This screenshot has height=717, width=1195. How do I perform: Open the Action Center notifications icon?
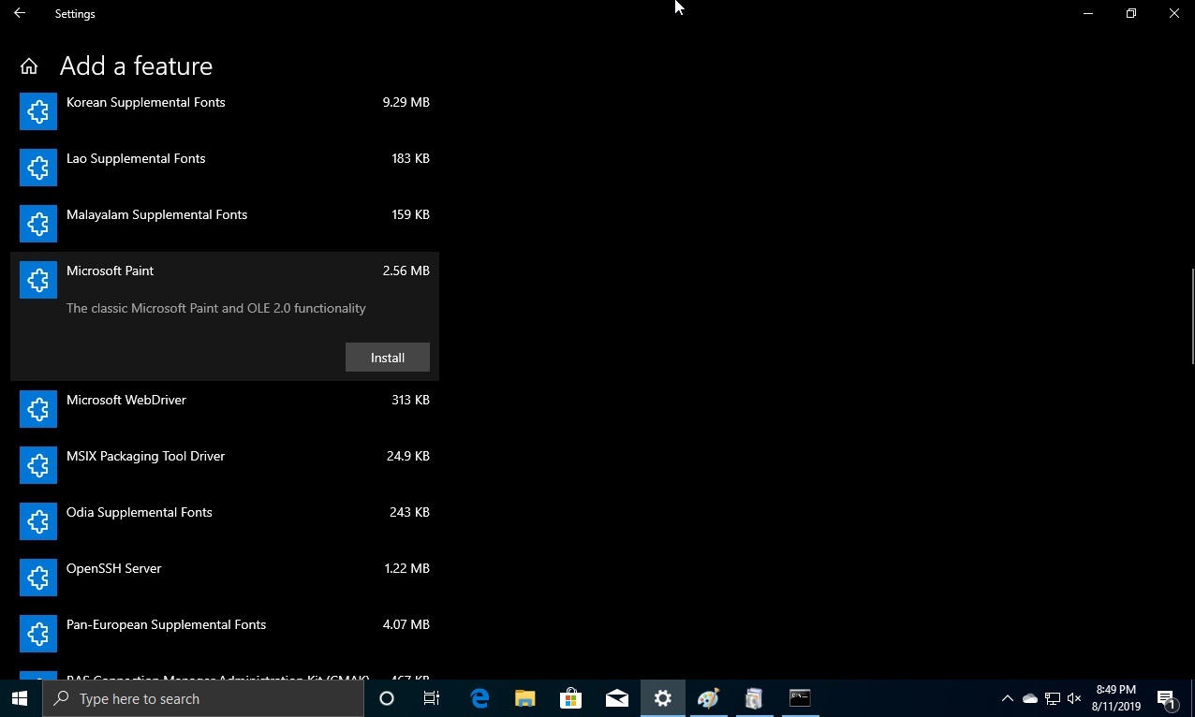pos(1168,698)
